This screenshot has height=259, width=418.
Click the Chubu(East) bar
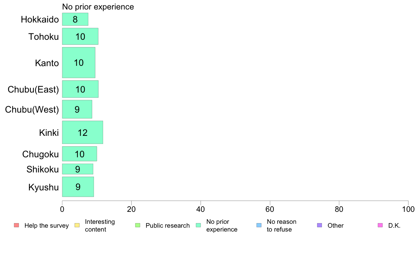tap(80, 89)
